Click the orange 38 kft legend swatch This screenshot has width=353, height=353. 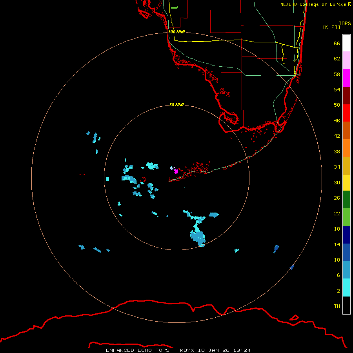(x=346, y=148)
